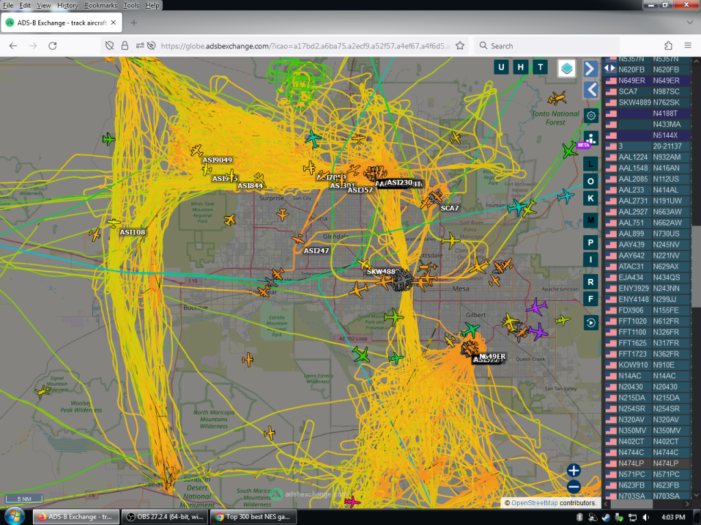This screenshot has width=701, height=525.
Task: Open the Bookmarks menu
Action: 101,5
